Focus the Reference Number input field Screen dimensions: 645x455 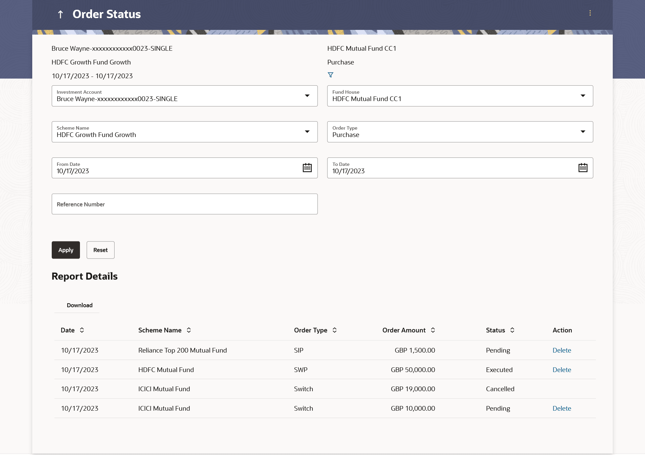[184, 204]
